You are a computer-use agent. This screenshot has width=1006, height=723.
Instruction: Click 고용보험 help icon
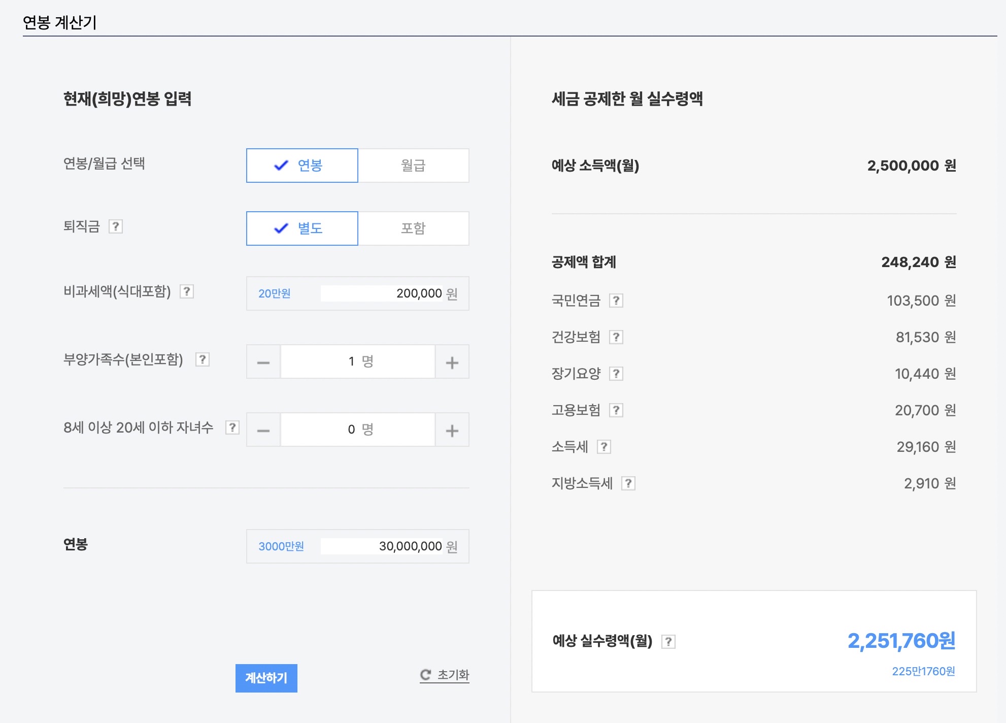(x=616, y=410)
